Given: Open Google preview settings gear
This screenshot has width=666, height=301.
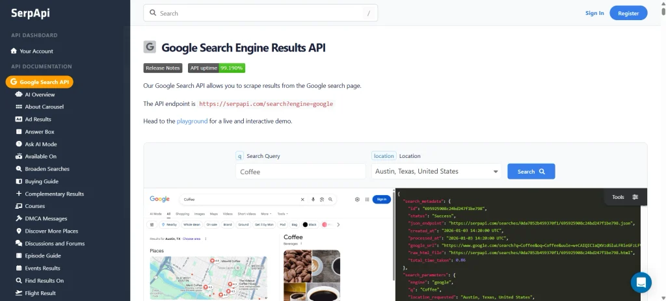Looking at the screenshot, I should (x=357, y=200).
